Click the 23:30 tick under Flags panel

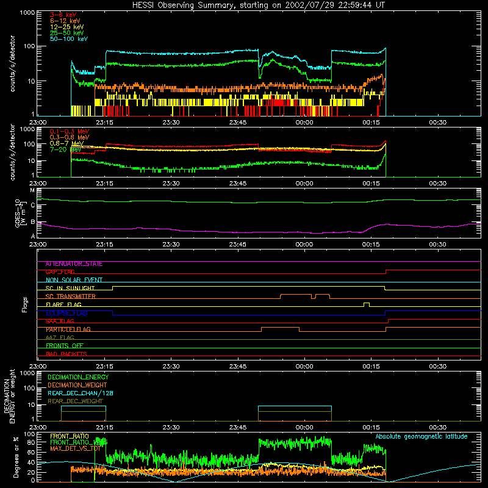tap(171, 367)
